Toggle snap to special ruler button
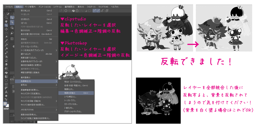Screen dimensions: 257x128 [98, 11]
